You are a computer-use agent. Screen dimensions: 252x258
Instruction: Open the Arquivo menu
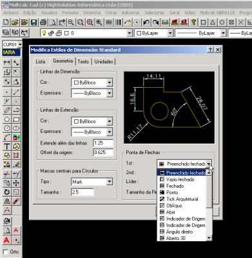pyautogui.click(x=11, y=13)
